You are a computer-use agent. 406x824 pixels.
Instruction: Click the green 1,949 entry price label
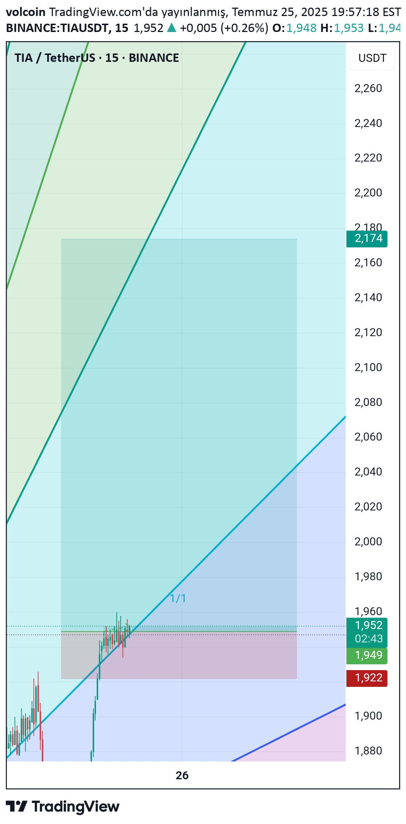coord(367,655)
